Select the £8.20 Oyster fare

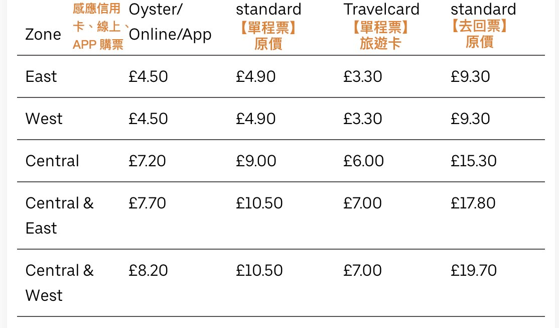point(148,270)
